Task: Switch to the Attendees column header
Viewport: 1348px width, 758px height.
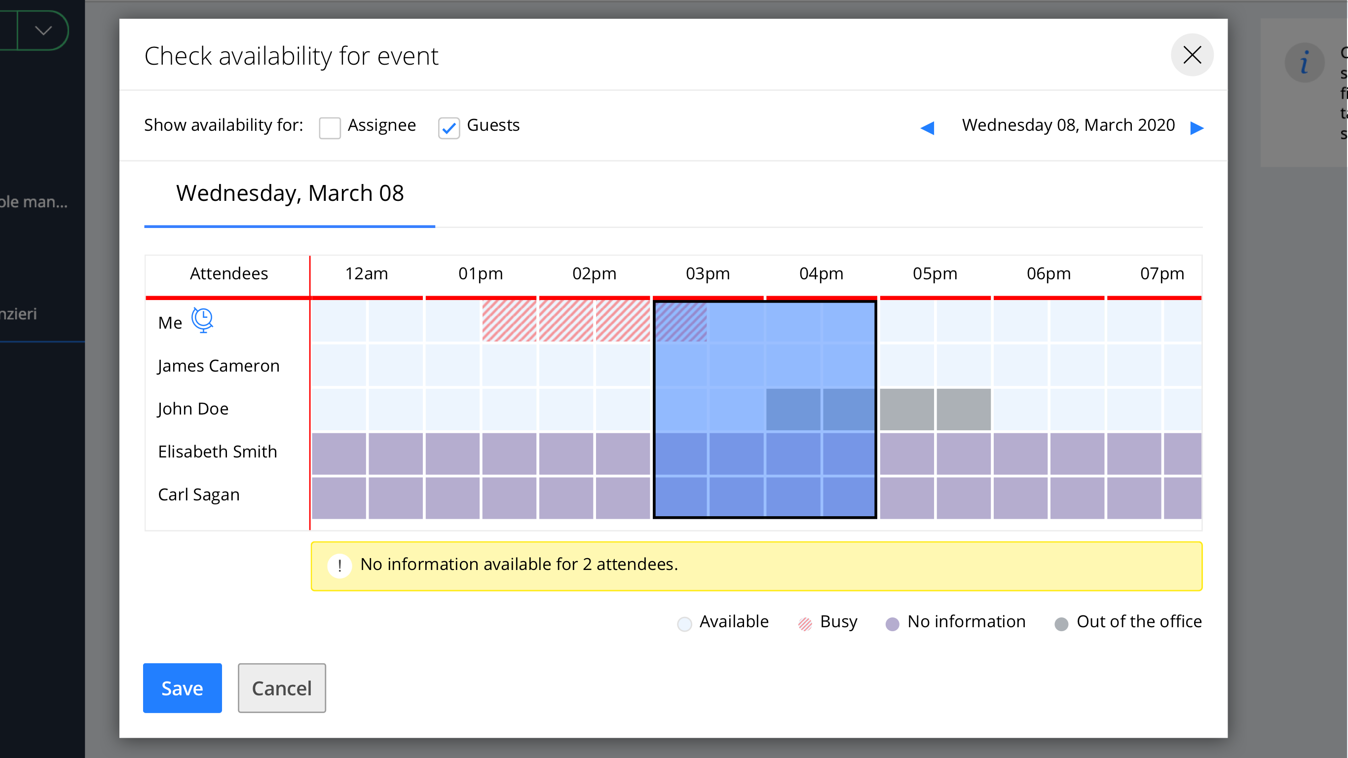Action: click(x=228, y=273)
